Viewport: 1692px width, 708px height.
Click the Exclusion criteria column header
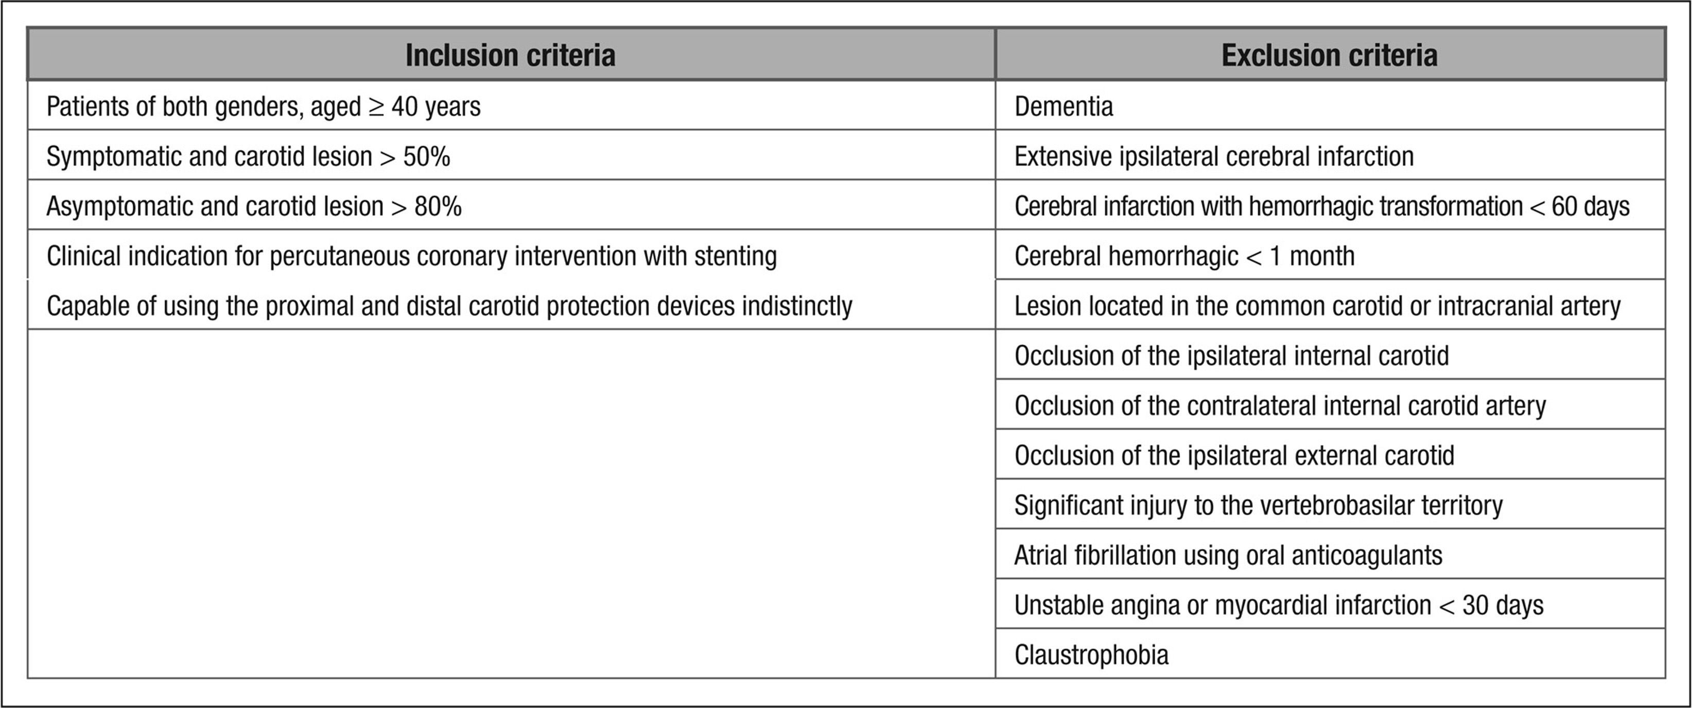tap(1329, 55)
